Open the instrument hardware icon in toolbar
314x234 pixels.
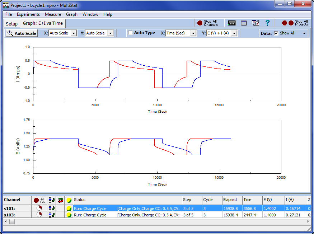[232, 23]
